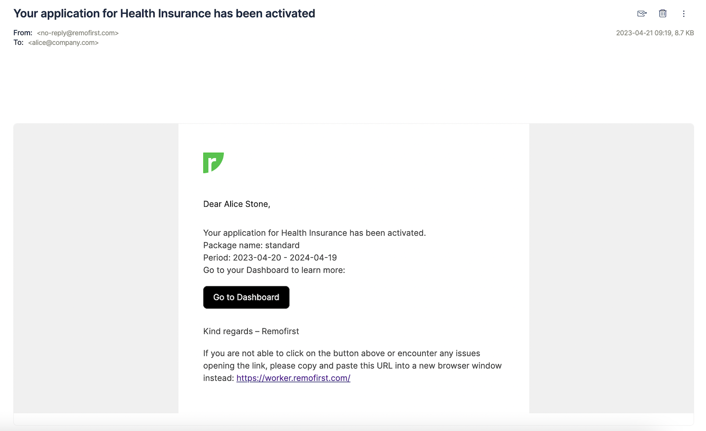The width and height of the screenshot is (706, 431).
Task: Follow the worker.remofirst.com link
Action: coord(293,378)
